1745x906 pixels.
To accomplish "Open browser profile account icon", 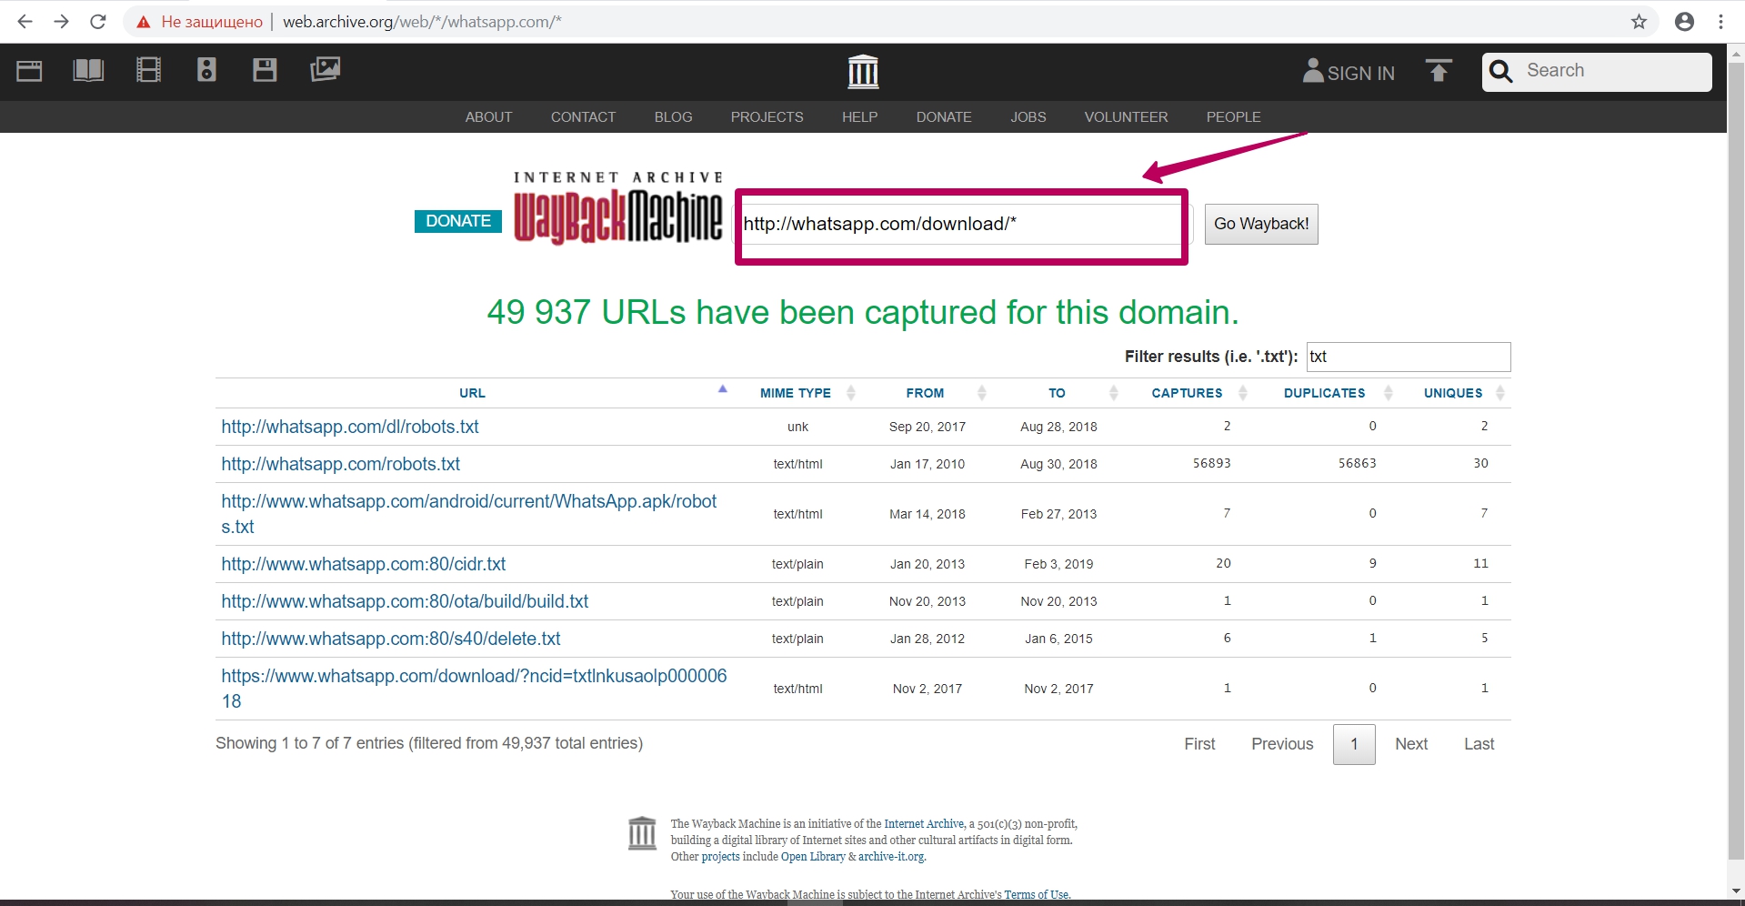I will [x=1684, y=22].
